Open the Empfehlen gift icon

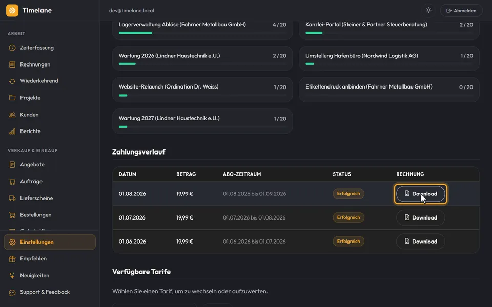point(12,259)
